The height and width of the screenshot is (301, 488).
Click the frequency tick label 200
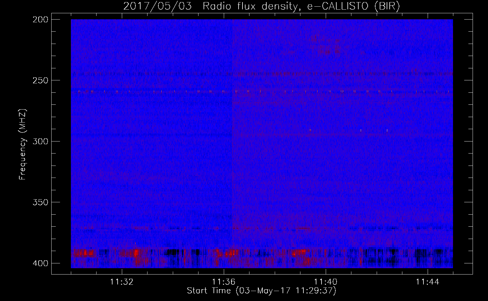40,20
